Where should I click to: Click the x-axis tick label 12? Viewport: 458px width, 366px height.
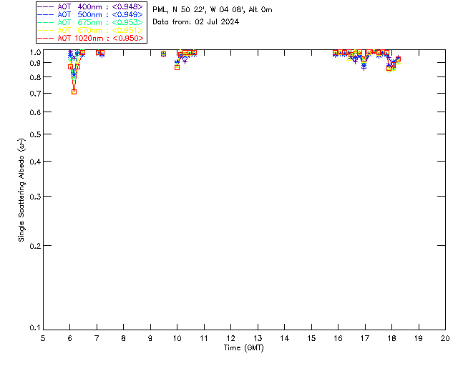[x=230, y=338]
